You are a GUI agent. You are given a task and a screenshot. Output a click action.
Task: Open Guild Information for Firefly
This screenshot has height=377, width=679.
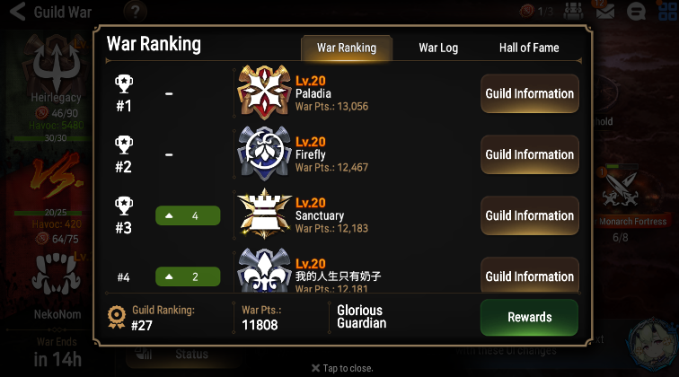pyautogui.click(x=530, y=154)
